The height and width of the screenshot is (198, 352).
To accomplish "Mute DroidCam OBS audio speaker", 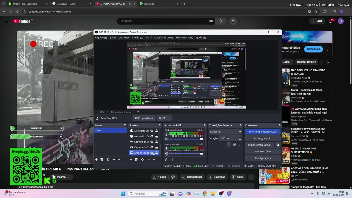I will click(x=166, y=153).
